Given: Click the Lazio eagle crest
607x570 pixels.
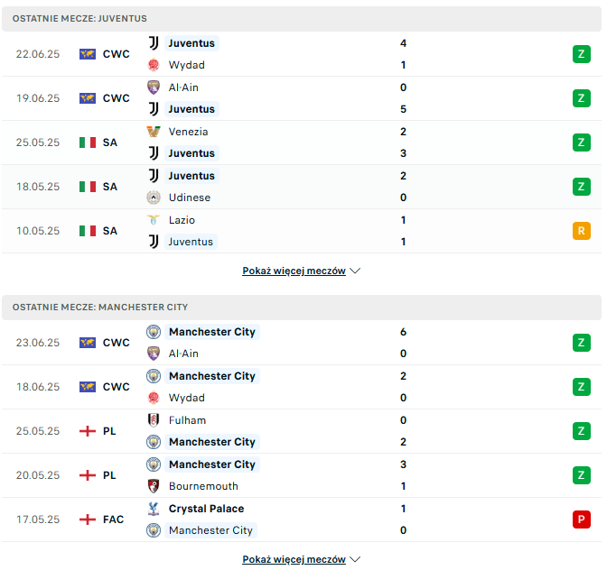Looking at the screenshot, I should [x=154, y=220].
